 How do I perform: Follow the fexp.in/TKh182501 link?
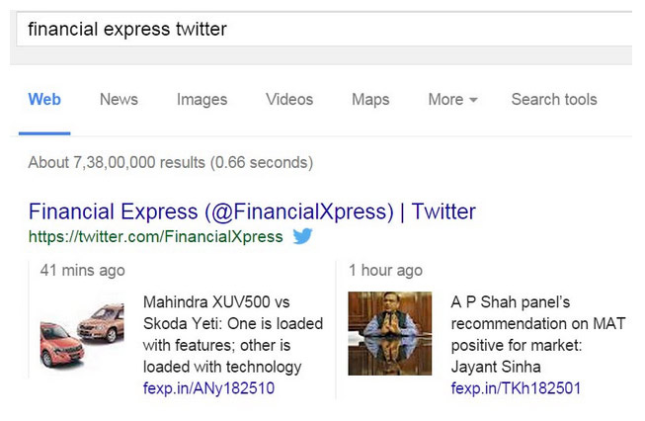click(x=516, y=388)
